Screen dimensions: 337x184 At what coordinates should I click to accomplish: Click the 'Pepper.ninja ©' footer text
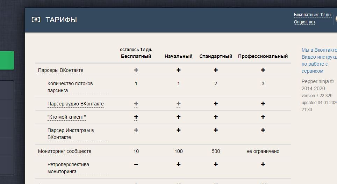click(x=318, y=82)
